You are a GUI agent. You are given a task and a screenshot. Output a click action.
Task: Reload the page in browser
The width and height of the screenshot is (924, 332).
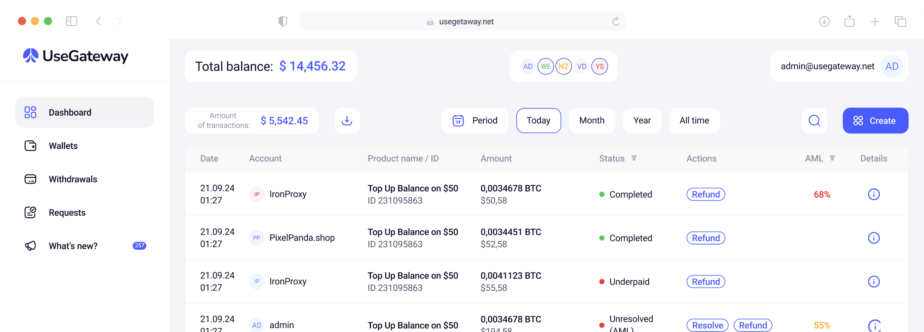(x=616, y=21)
